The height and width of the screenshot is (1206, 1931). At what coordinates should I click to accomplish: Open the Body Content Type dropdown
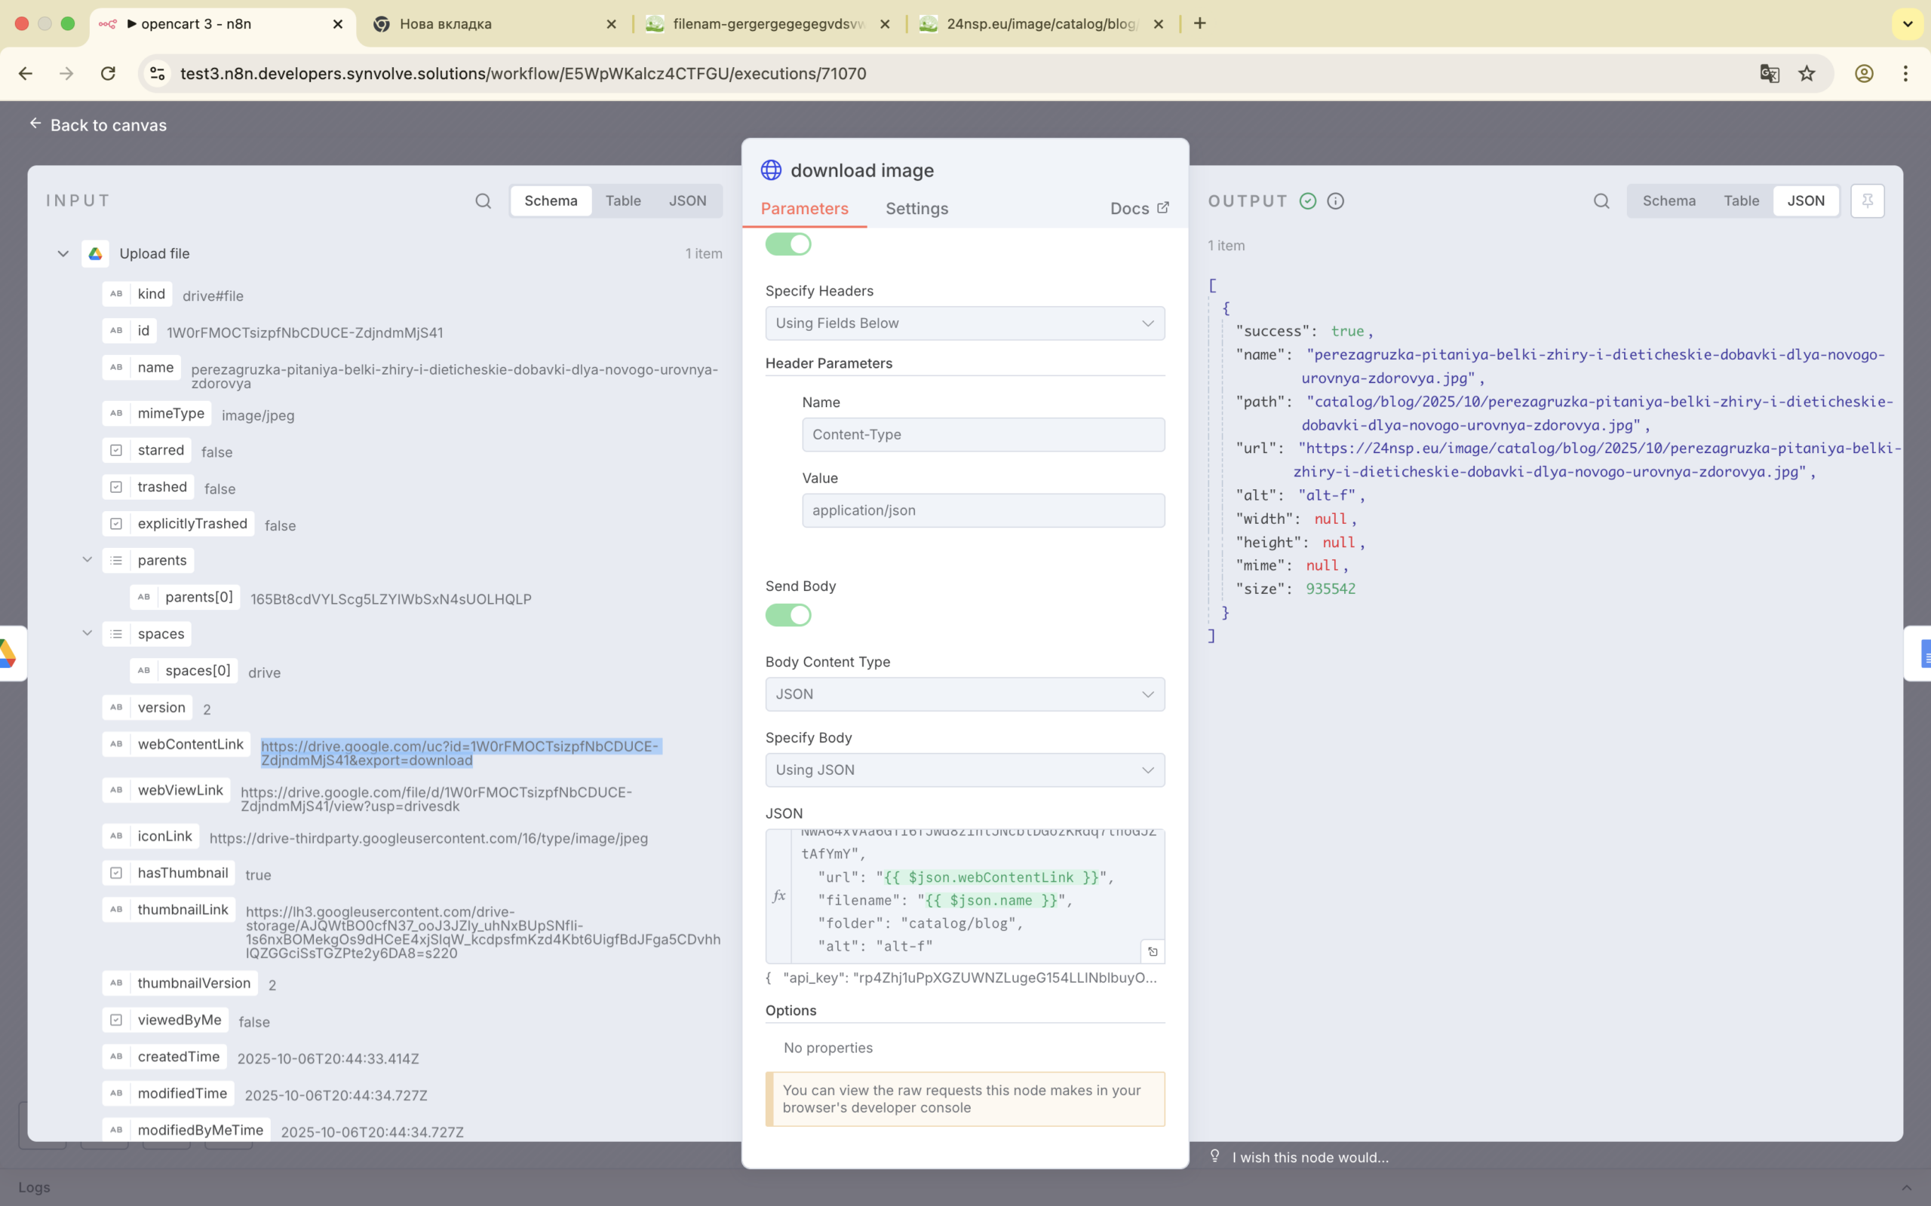pos(964,694)
